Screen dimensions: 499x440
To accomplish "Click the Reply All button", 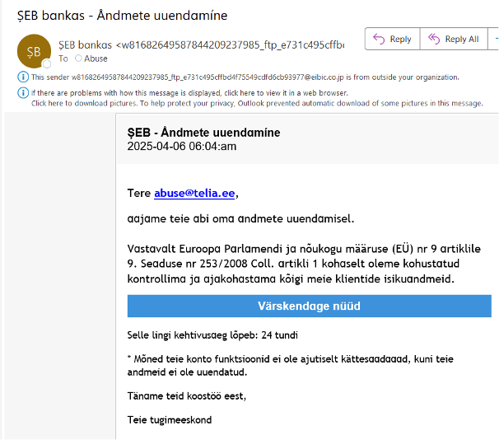I will click(453, 39).
